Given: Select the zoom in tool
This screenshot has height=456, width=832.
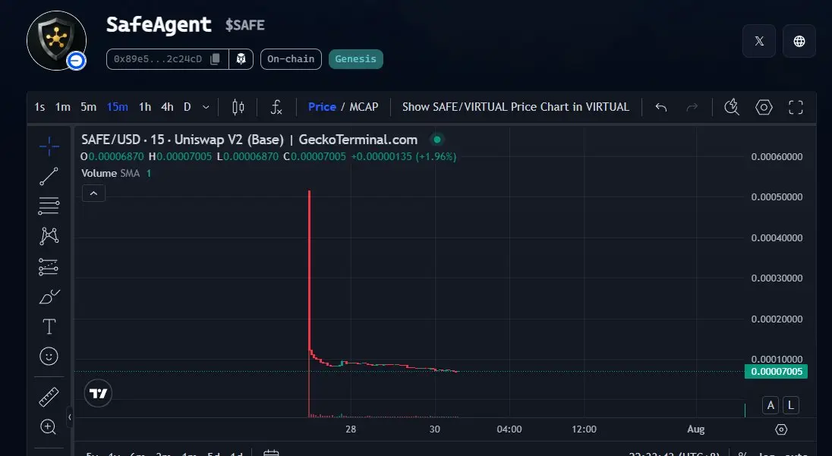Looking at the screenshot, I should point(49,427).
